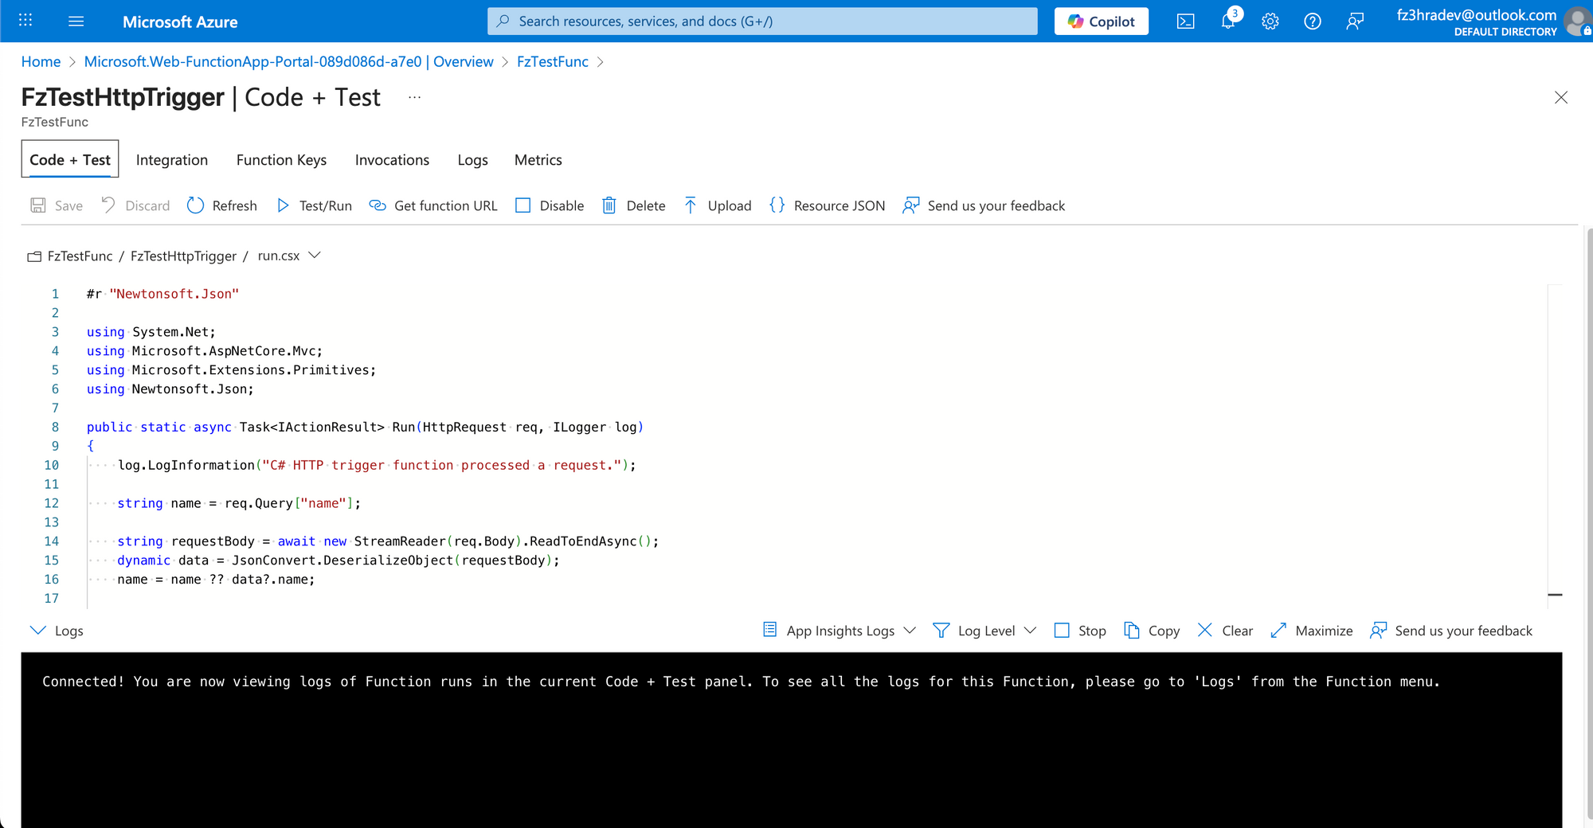The height and width of the screenshot is (828, 1593).
Task: Collapse the Logs panel chevron
Action: (x=37, y=630)
